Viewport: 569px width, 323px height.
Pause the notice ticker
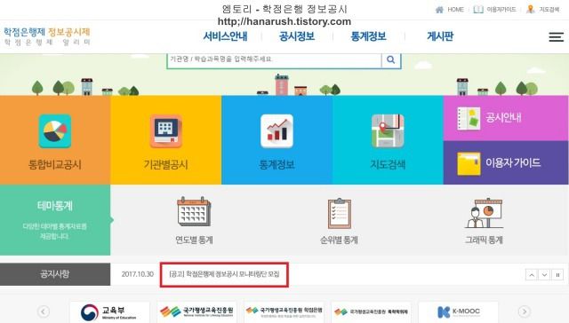(557, 275)
